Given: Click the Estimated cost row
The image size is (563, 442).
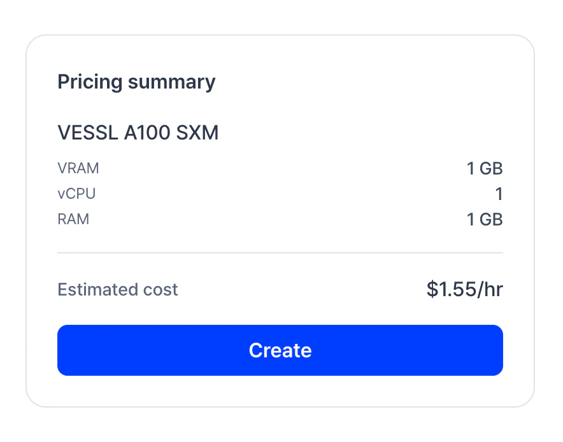Looking at the screenshot, I should [280, 289].
